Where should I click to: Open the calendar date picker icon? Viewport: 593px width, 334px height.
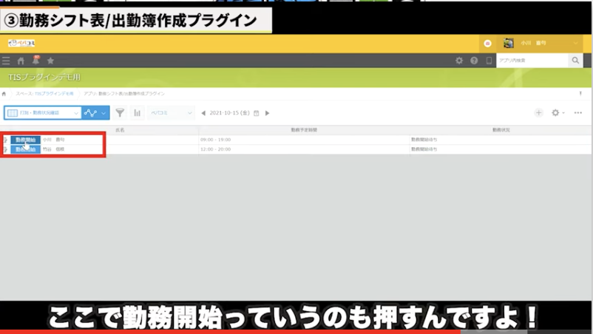point(257,113)
